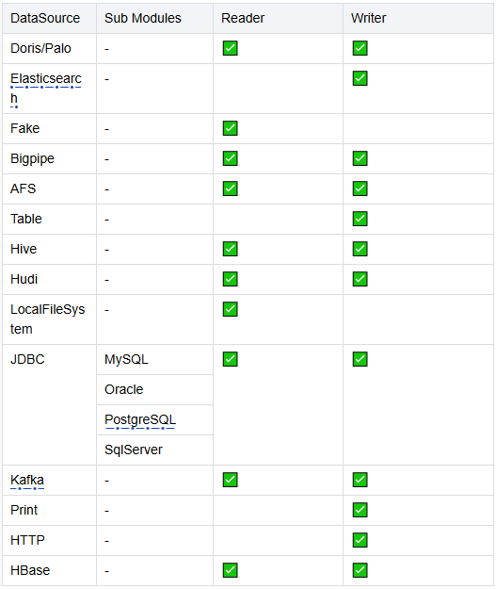Image resolution: width=496 pixels, height=589 pixels.
Task: Select the Elasticsearch datasource name
Action: click(46, 89)
